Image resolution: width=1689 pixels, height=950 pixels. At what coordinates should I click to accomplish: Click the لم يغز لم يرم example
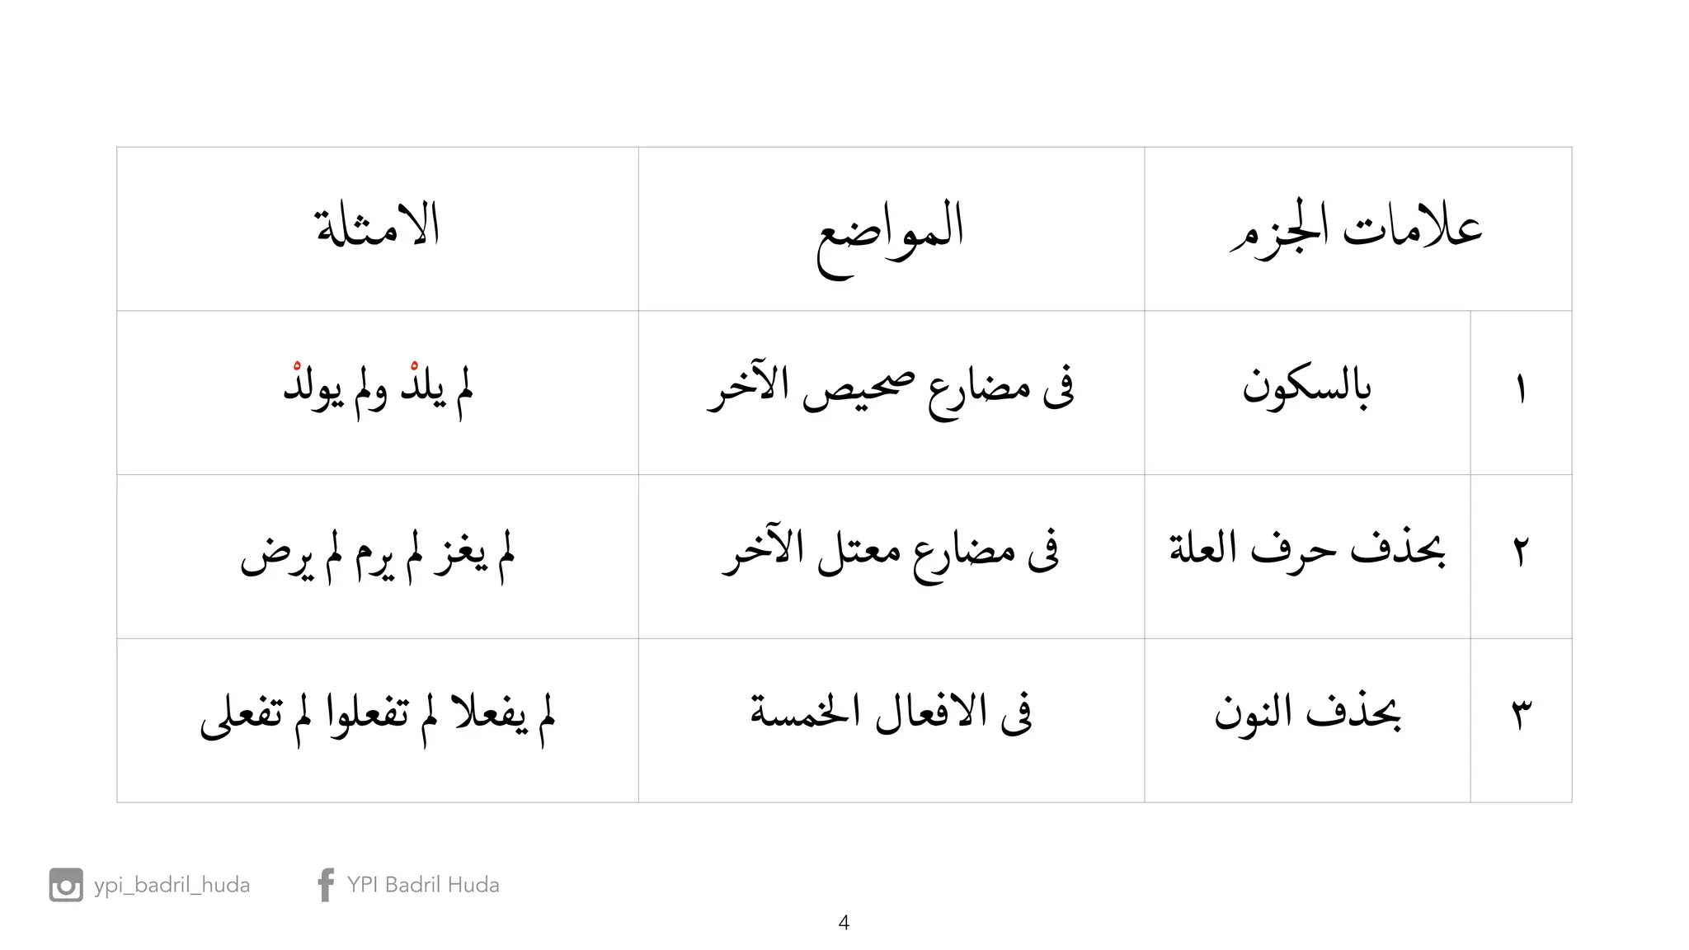(378, 557)
